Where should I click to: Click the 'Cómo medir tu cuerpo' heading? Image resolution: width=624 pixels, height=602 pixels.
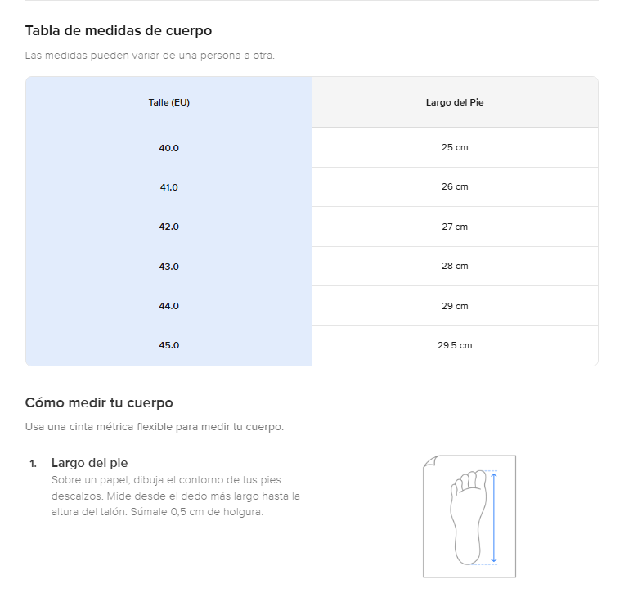99,403
